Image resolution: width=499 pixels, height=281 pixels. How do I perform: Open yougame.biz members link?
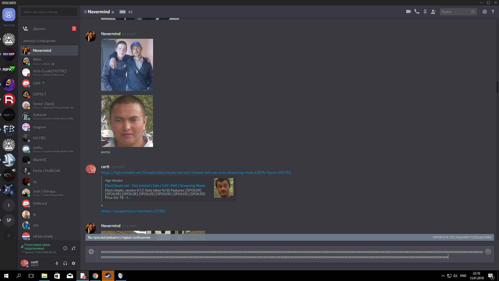point(133,211)
